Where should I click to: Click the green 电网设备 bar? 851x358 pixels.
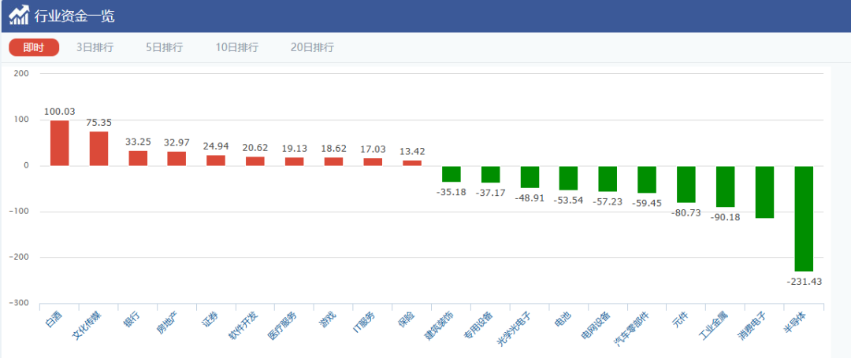click(x=608, y=179)
